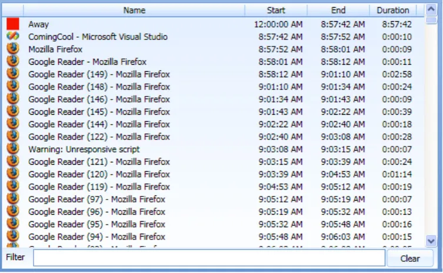The height and width of the screenshot is (273, 443).
Task: Click Firefox icon of Google Reader (120) row
Action: (13, 173)
